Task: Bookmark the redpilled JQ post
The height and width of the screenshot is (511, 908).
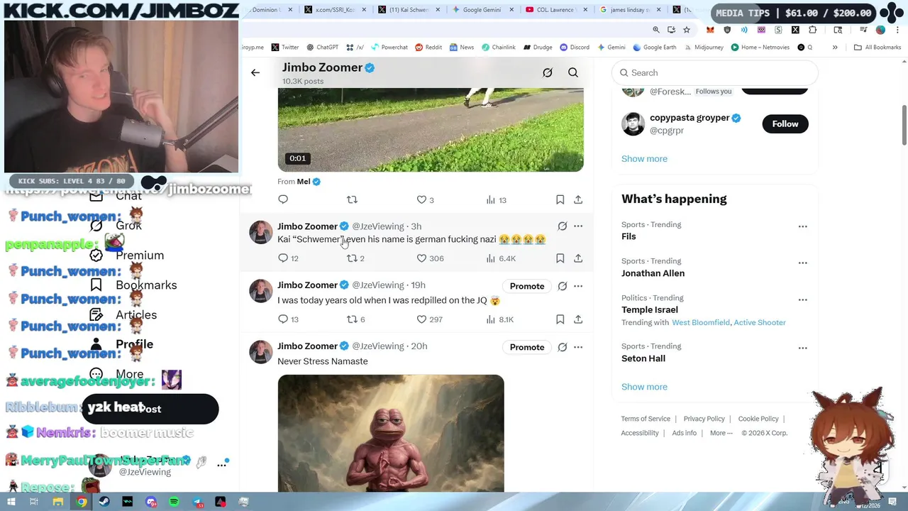Action: pos(560,319)
